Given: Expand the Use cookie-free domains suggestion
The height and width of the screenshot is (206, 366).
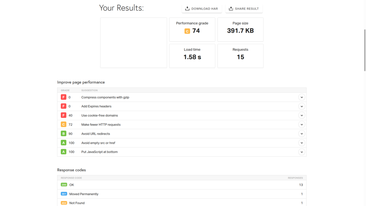Looking at the screenshot, I should click(x=302, y=116).
